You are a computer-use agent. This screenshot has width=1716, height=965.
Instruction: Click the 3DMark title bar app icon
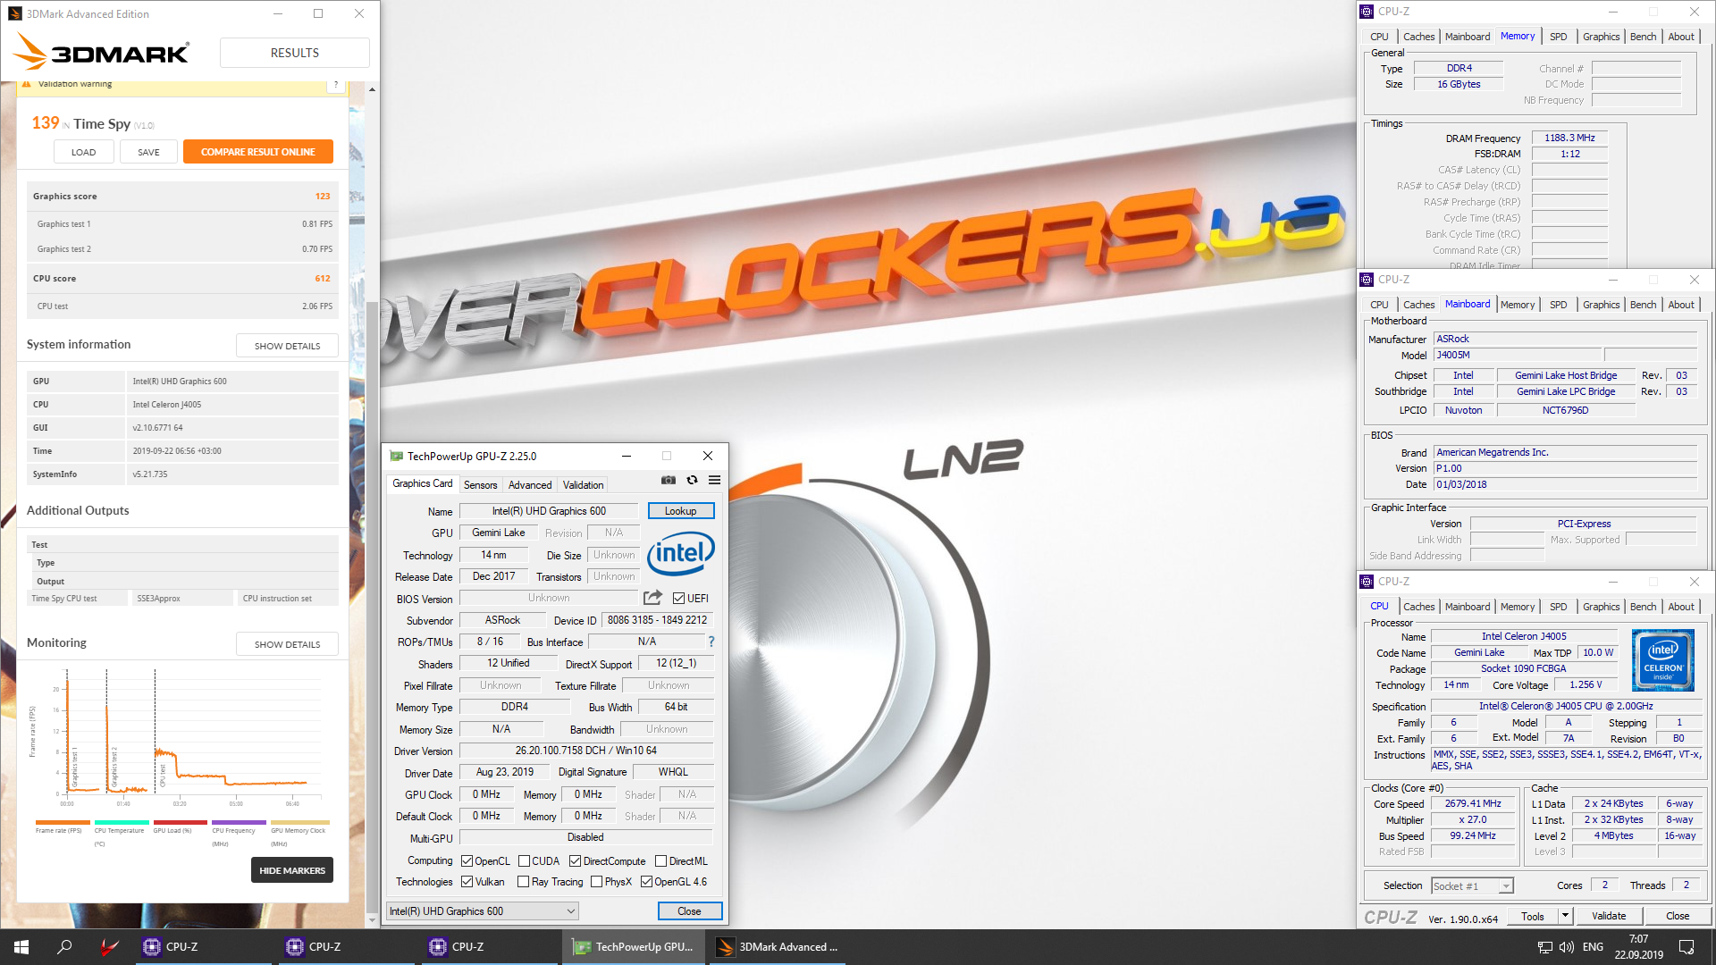14,13
